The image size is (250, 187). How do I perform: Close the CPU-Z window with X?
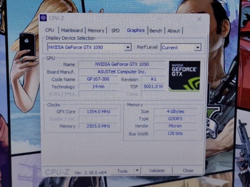click(199, 19)
